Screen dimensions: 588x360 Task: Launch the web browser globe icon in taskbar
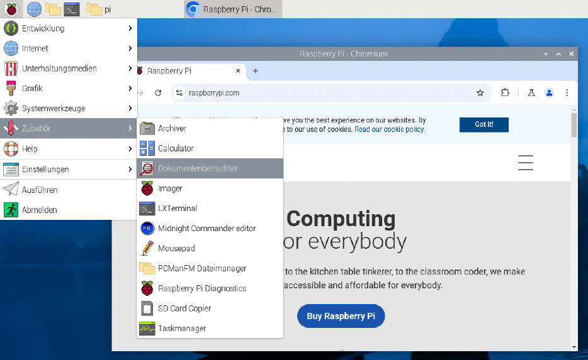tap(34, 9)
